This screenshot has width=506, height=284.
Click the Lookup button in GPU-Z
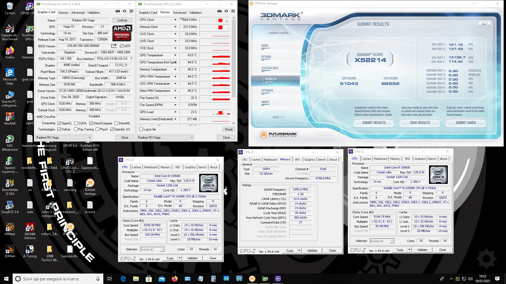point(122,20)
